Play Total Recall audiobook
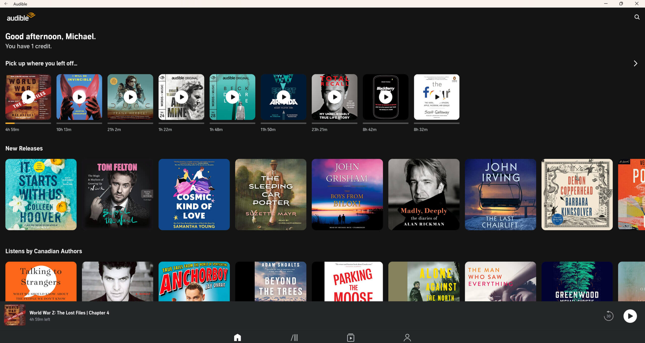This screenshot has height=343, width=645. tap(335, 97)
